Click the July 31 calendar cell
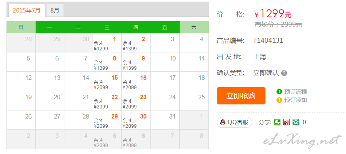 pos(165,120)
